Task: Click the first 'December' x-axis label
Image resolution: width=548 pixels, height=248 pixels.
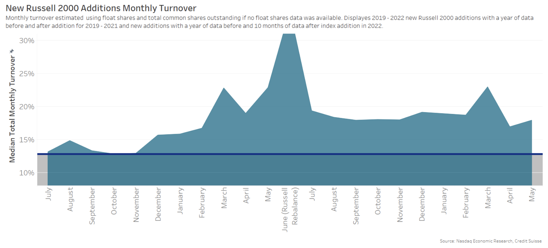Action: coord(158,204)
